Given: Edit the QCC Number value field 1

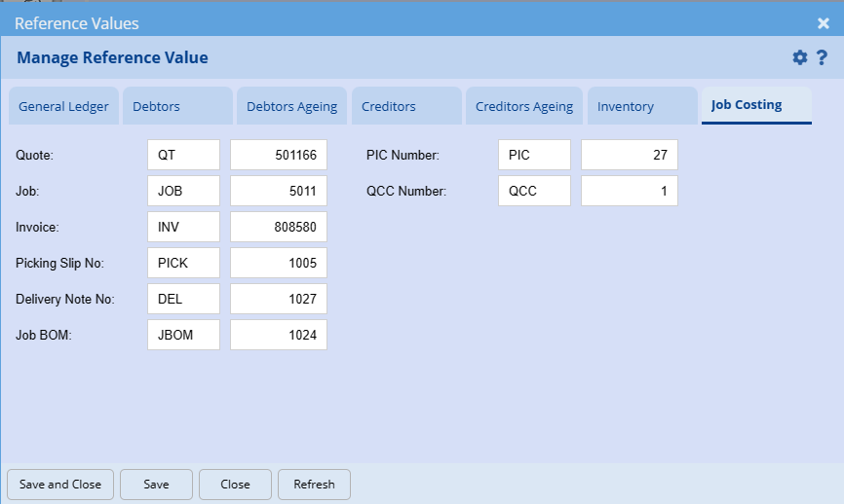Looking at the screenshot, I should 630,191.
